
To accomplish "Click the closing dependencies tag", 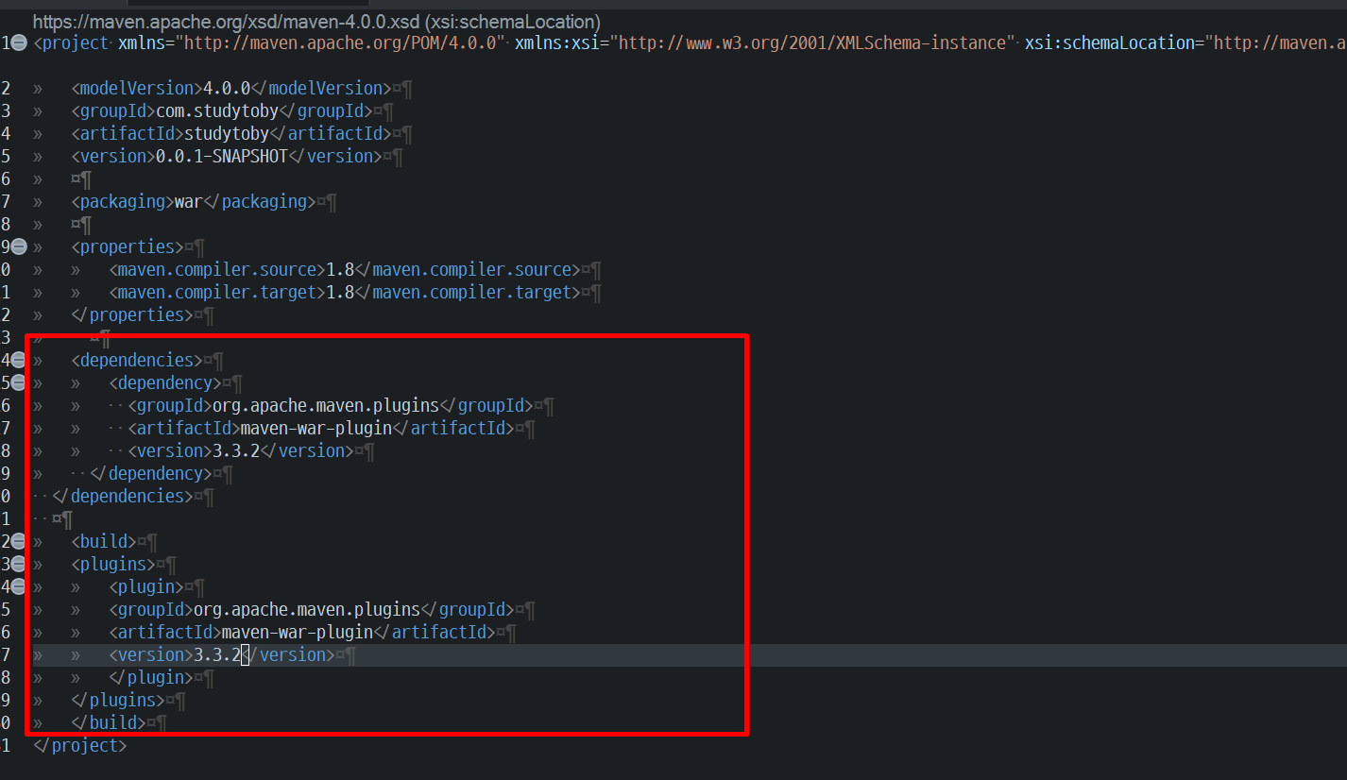I will click(x=123, y=496).
